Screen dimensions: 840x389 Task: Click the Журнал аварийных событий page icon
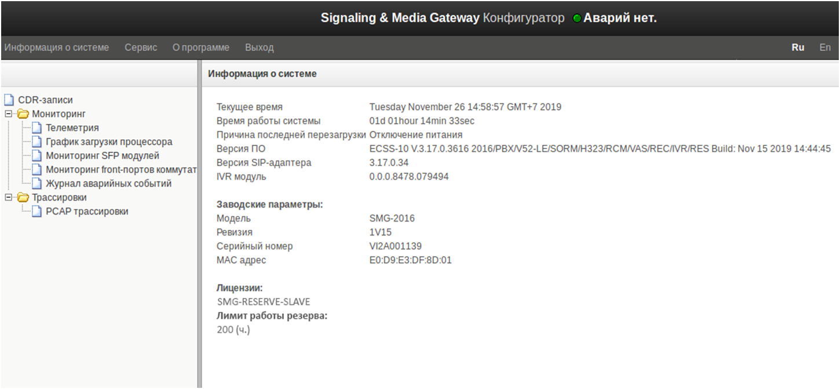point(37,184)
